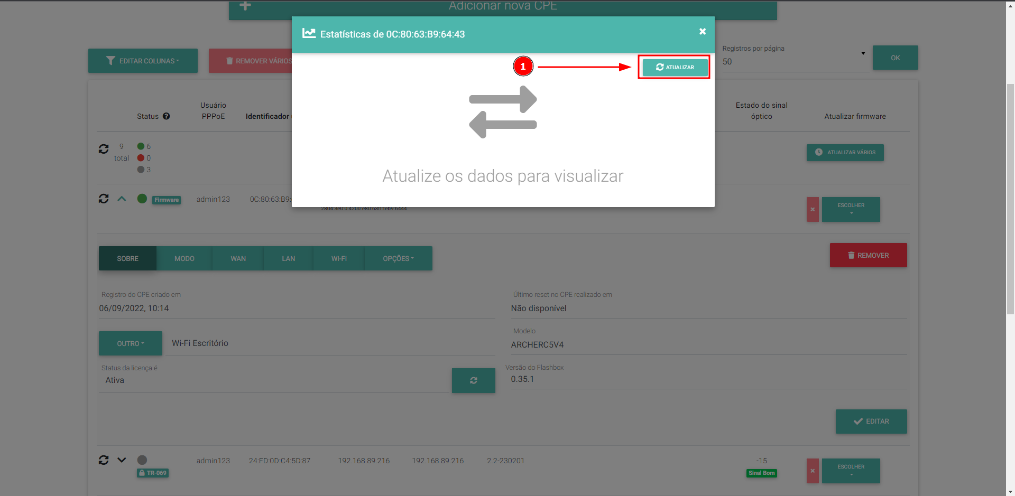This screenshot has height=496, width=1015.
Task: Close the Estatísticas modal dialog
Action: click(702, 32)
